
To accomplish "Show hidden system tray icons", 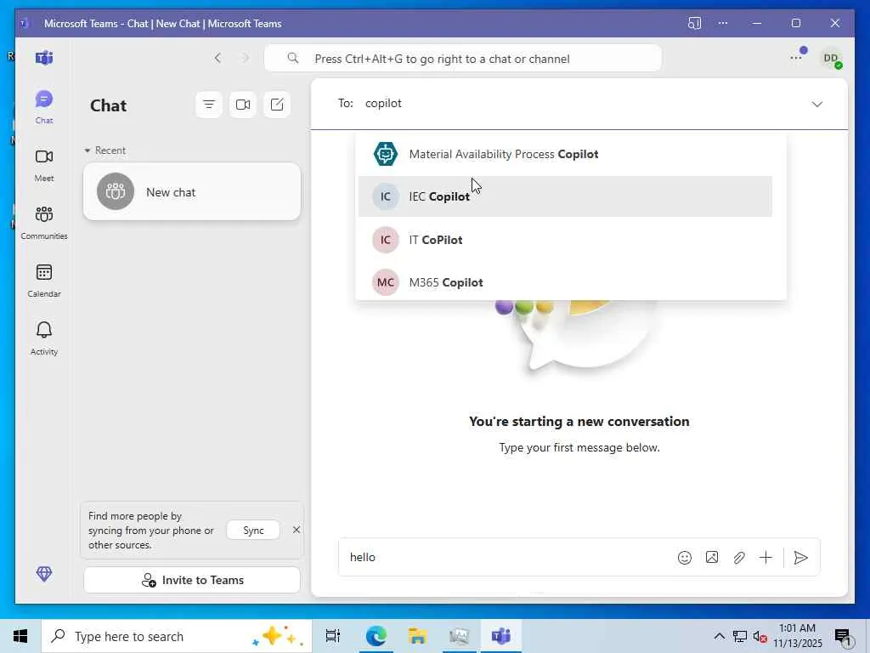I will 719,636.
